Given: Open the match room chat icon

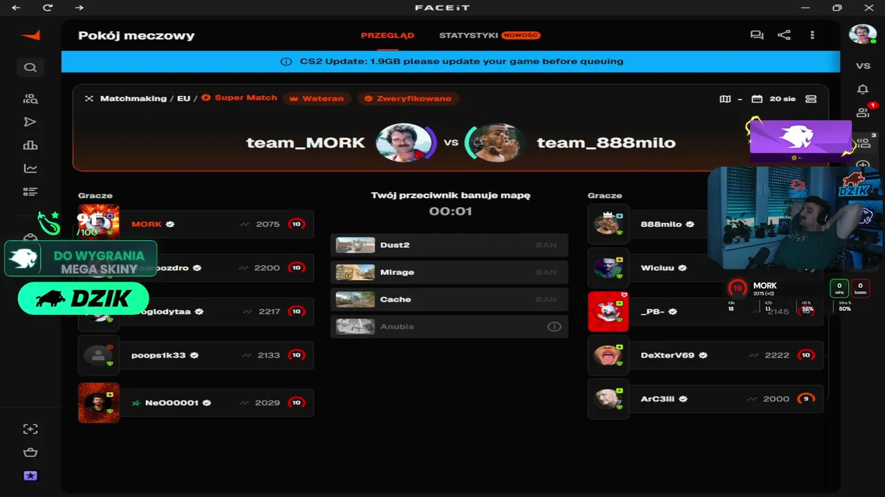Looking at the screenshot, I should (757, 35).
